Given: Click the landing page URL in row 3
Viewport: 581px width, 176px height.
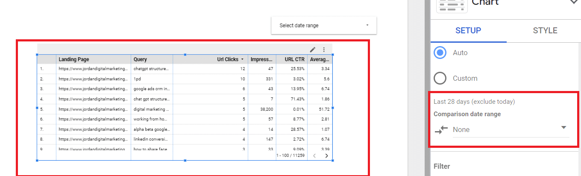Looking at the screenshot, I should (94, 89).
